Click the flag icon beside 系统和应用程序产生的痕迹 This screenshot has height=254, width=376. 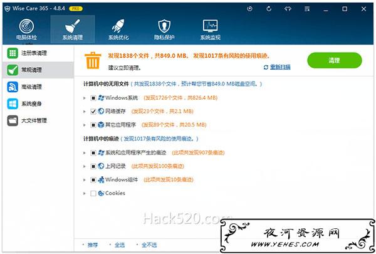pyautogui.click(x=101, y=152)
